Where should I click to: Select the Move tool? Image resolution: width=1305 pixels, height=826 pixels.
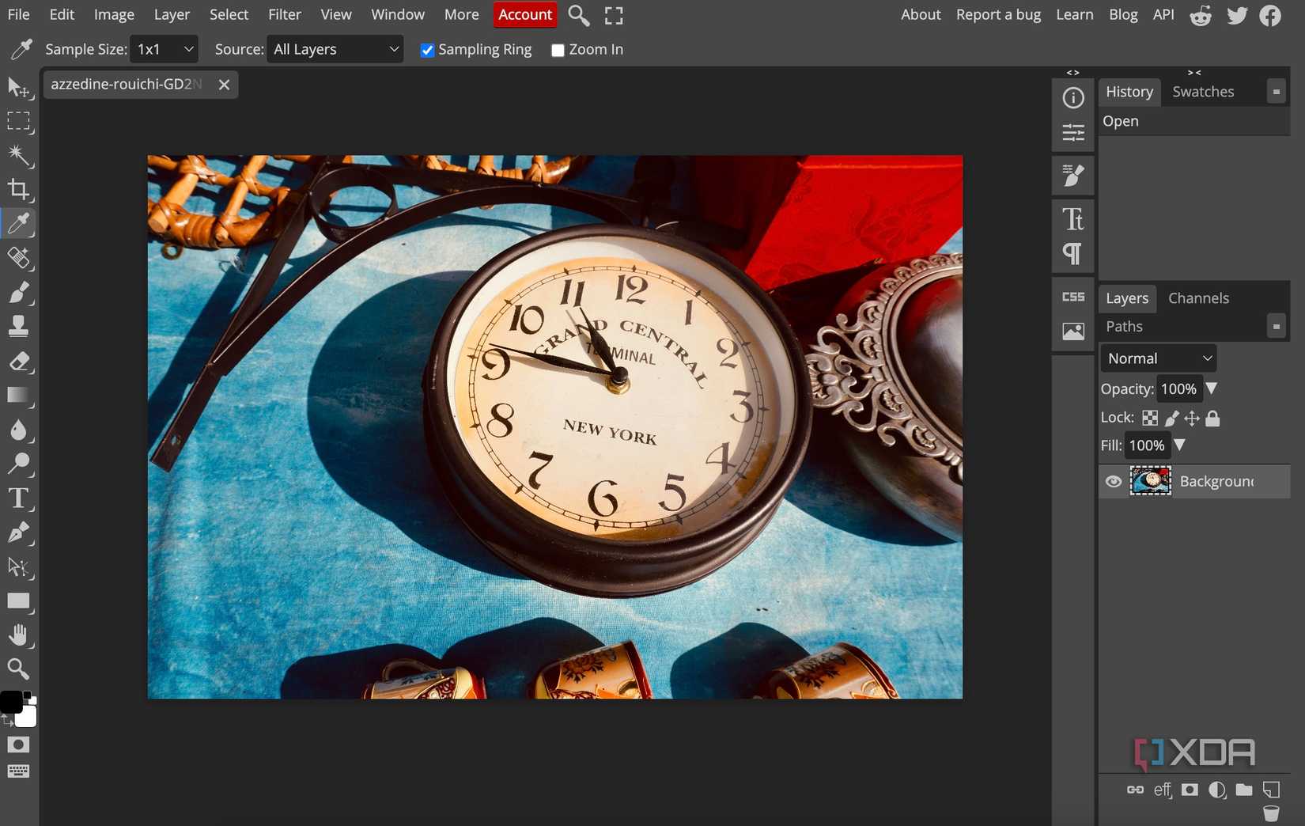pos(19,89)
